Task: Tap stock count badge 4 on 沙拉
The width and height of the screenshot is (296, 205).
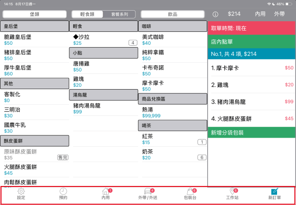Action: coord(133,43)
